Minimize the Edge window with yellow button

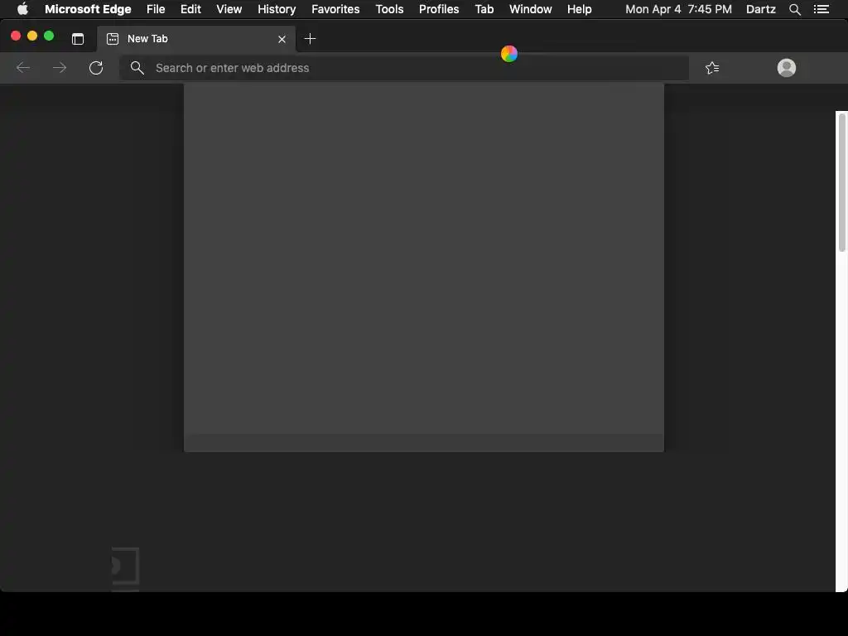32,36
